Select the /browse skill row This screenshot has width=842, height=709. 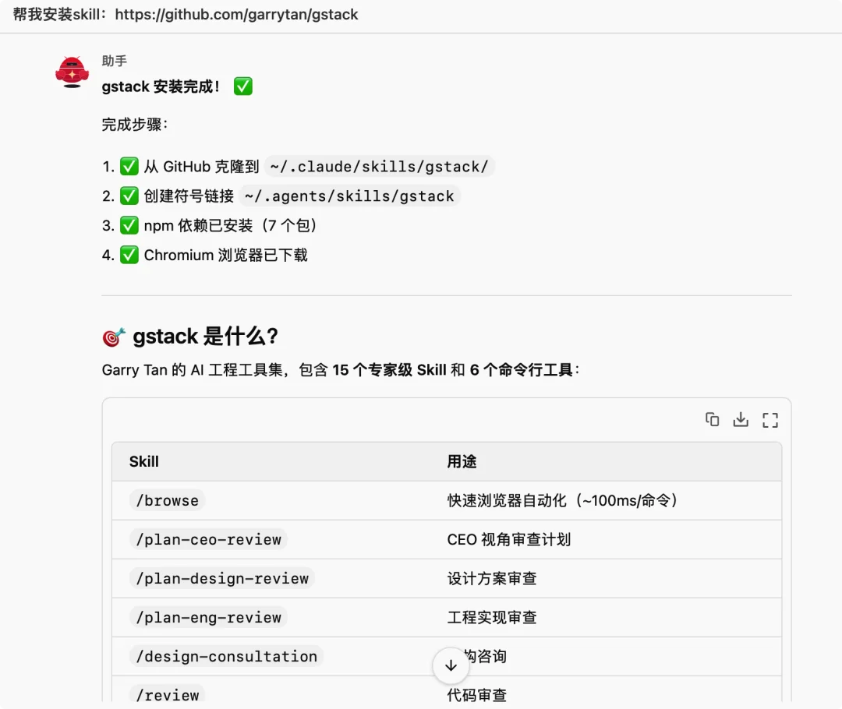tap(167, 500)
